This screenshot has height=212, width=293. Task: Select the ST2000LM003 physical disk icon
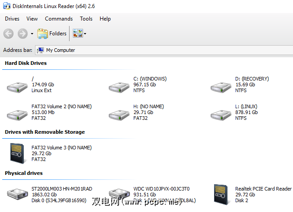(17, 194)
